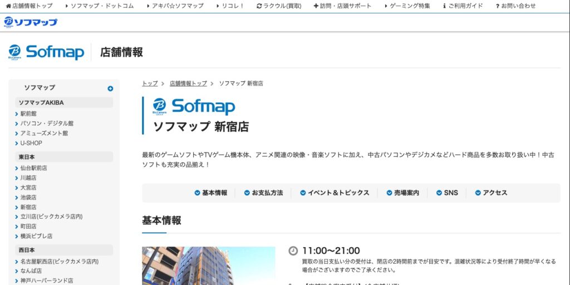This screenshot has width=570, height=285.
Task: Click the アクセス anchor chevron icon
Action: (478, 193)
